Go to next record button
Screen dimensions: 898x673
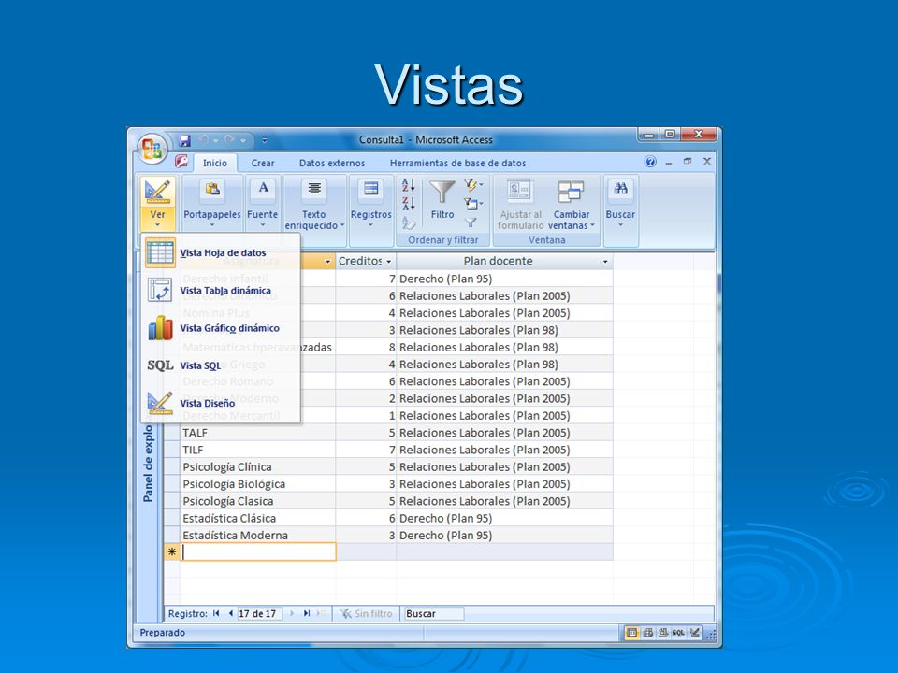292,613
